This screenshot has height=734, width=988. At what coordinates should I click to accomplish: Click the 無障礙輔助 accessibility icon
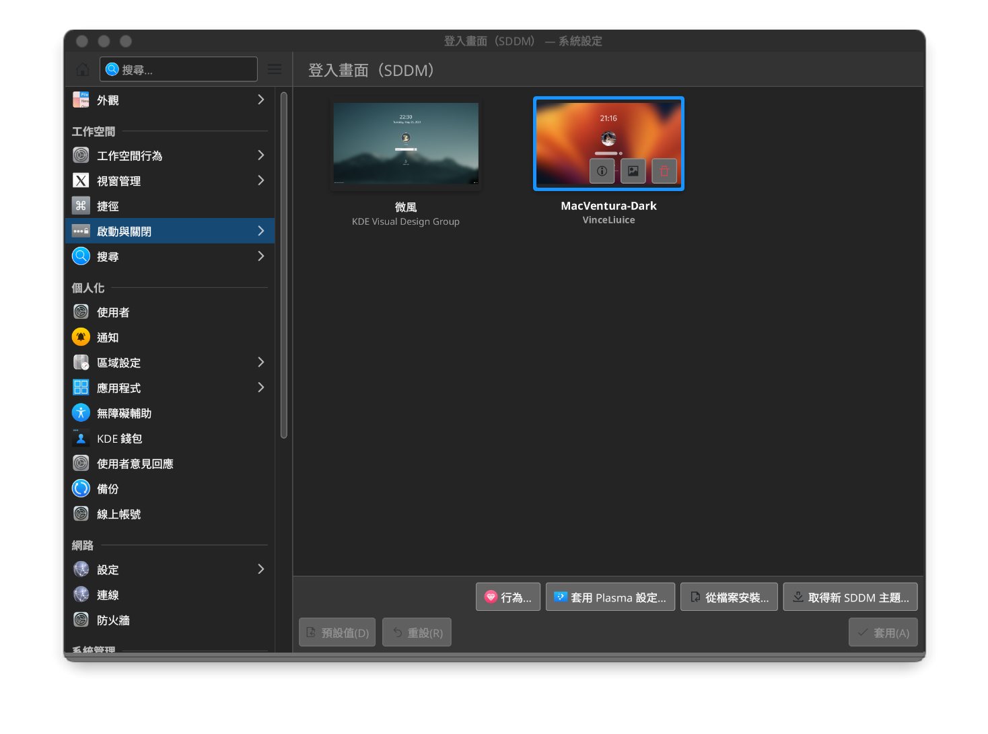click(x=81, y=413)
